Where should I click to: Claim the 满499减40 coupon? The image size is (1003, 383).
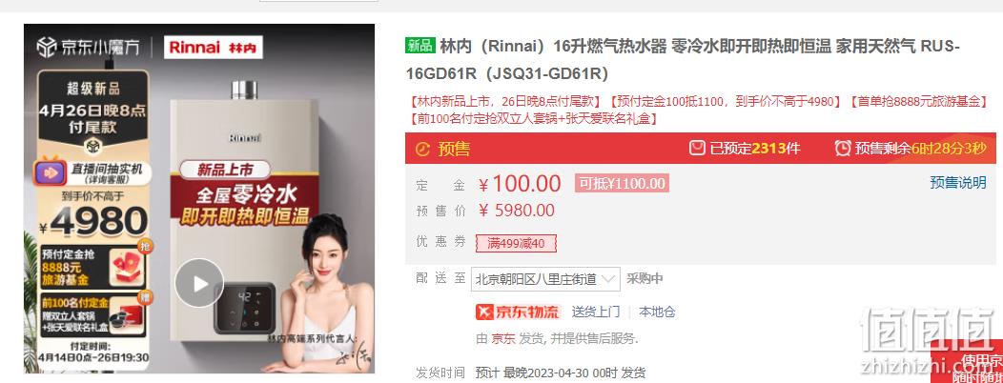(x=516, y=243)
